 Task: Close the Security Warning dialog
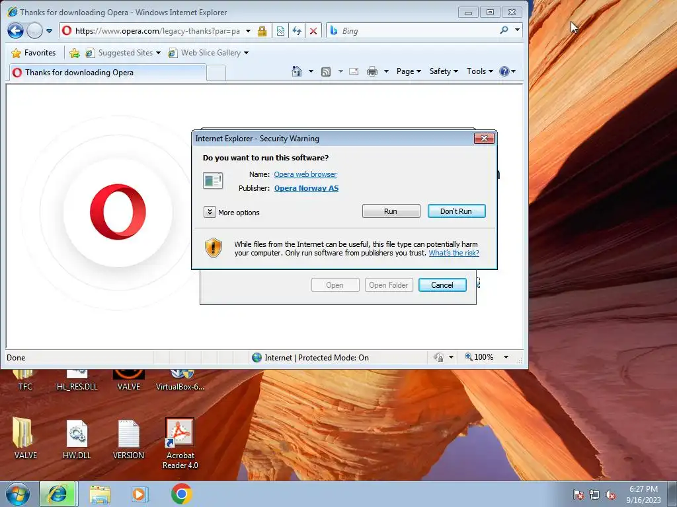tap(484, 139)
